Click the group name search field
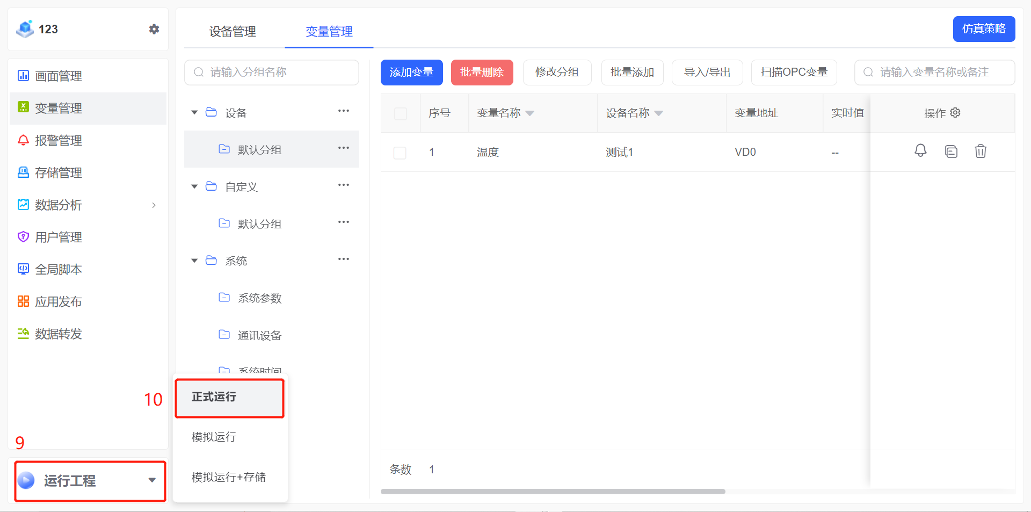Image resolution: width=1031 pixels, height=512 pixels. click(x=272, y=73)
